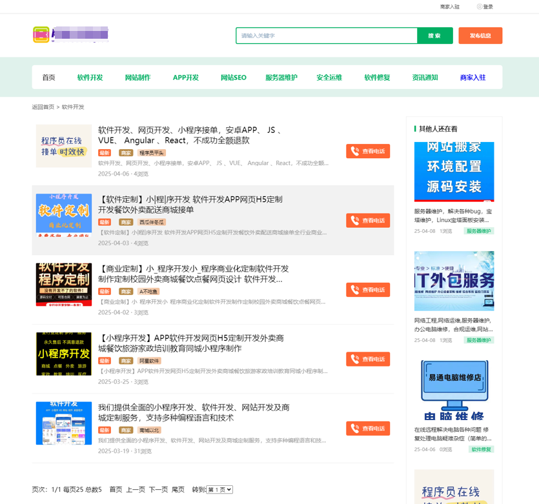This screenshot has height=504, width=539.
Task: Open 商家入驻 link in top bar
Action: (450, 7)
